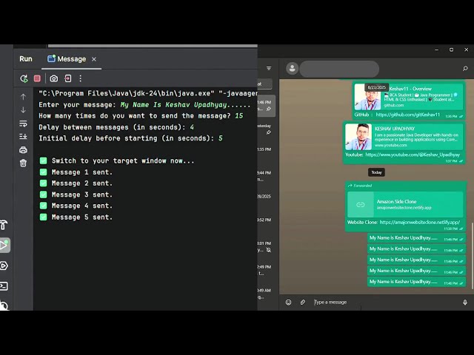
Task: Click the Today date separator chip
Action: pyautogui.click(x=376, y=172)
